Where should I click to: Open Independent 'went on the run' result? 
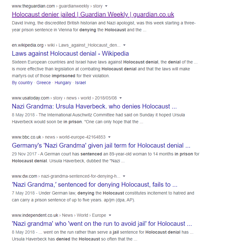[102, 224]
